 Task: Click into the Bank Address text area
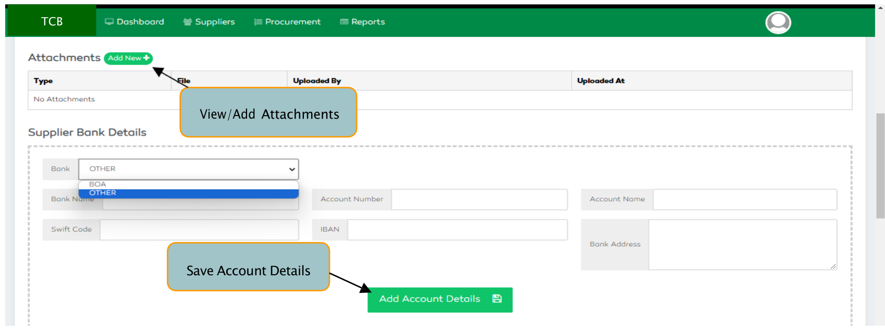(x=743, y=245)
